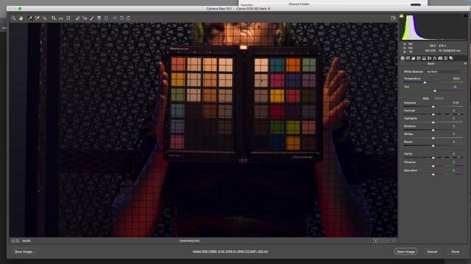Click the zoom out minus button

pos(13,241)
